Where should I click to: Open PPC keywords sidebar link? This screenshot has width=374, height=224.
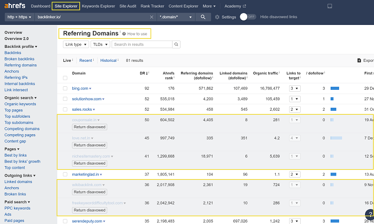pos(17,208)
